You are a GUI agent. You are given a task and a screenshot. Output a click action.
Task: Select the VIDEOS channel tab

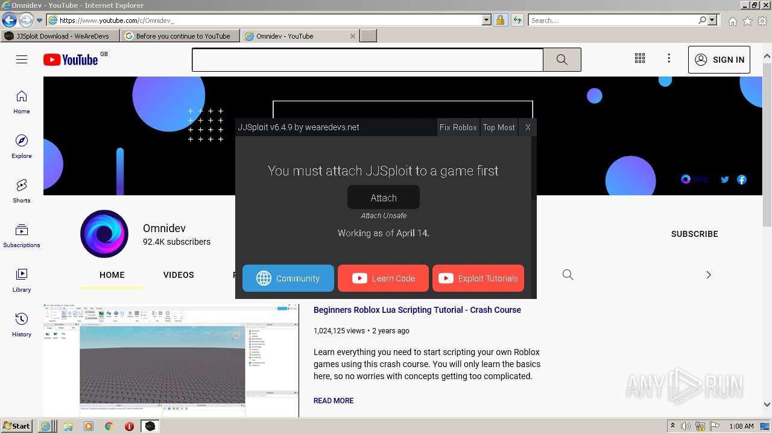(179, 275)
